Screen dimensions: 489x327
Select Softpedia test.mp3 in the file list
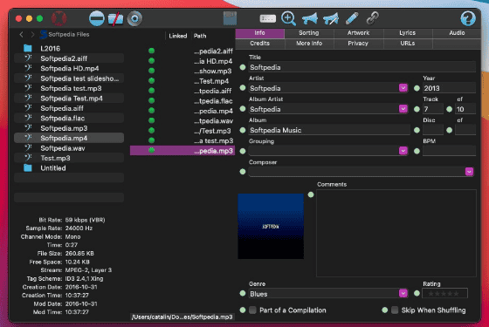69,88
